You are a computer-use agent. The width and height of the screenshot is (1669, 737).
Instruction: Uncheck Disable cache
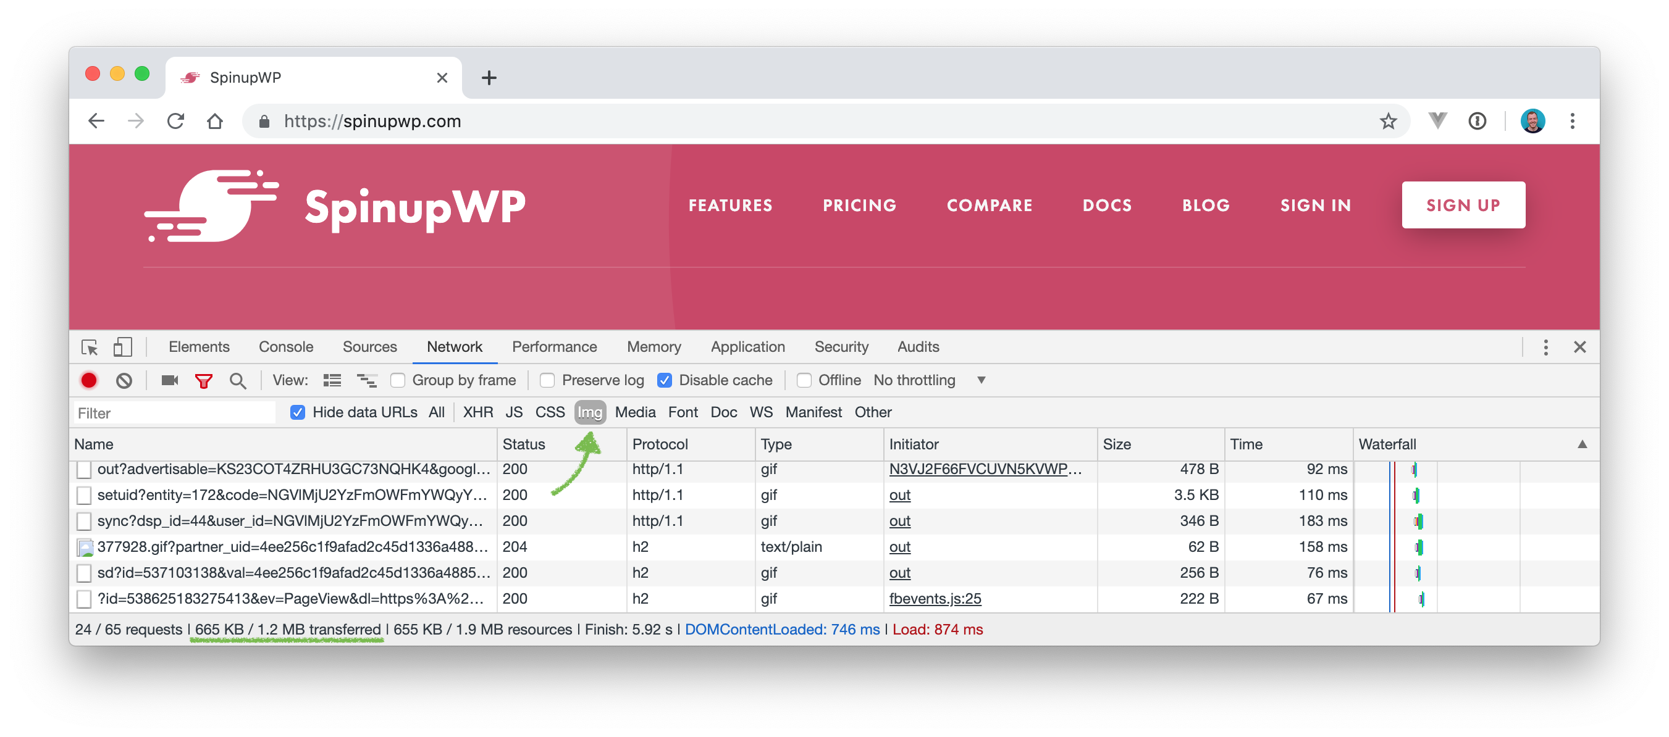coord(665,380)
